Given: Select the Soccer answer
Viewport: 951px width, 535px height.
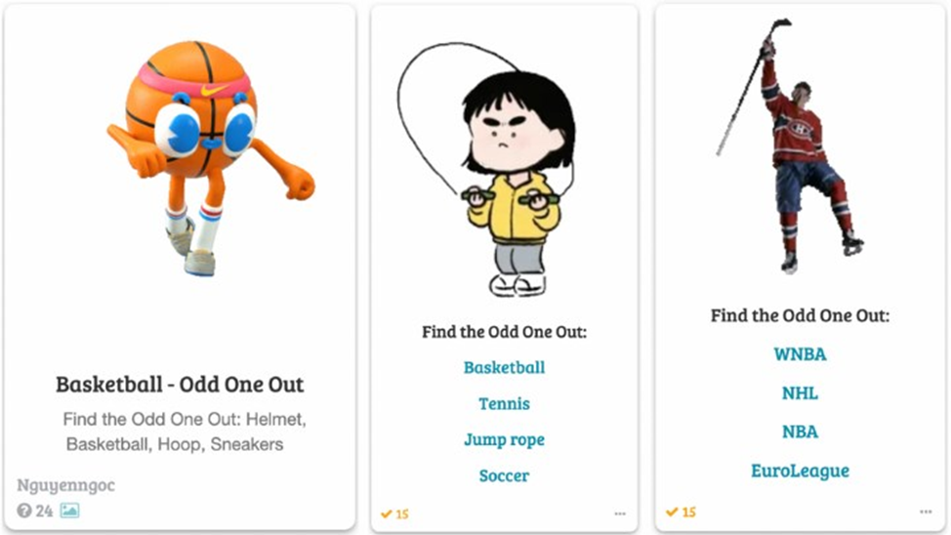Looking at the screenshot, I should [504, 476].
